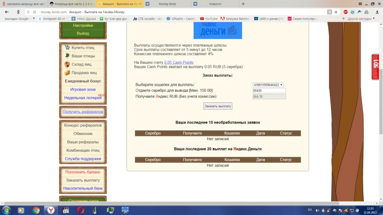
Task: Open Opera from taskbar
Action: pyautogui.click(x=80, y=210)
